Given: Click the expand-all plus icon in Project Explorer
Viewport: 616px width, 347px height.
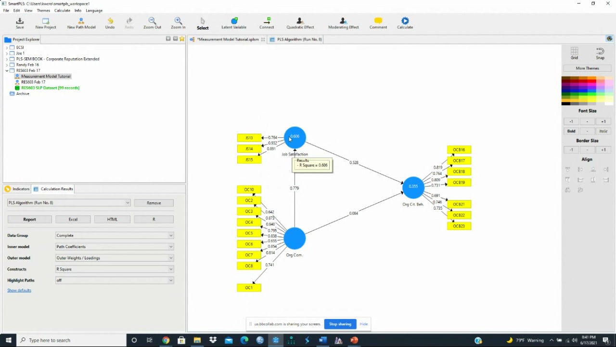Looking at the screenshot, I should click(168, 39).
